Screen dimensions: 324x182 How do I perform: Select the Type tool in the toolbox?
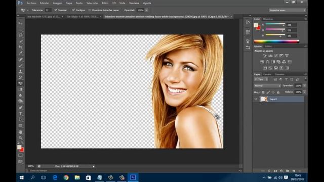(20, 113)
